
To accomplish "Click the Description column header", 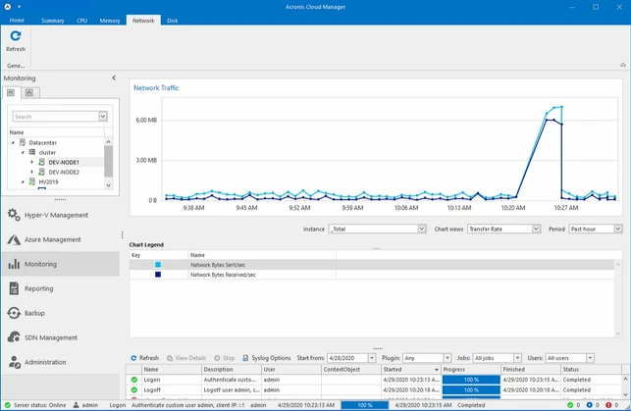I will [x=232, y=369].
